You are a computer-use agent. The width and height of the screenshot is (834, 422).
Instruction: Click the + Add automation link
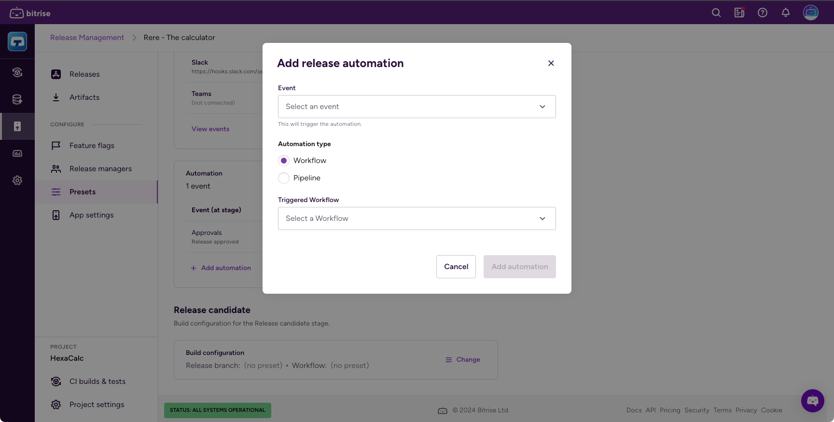(x=221, y=268)
